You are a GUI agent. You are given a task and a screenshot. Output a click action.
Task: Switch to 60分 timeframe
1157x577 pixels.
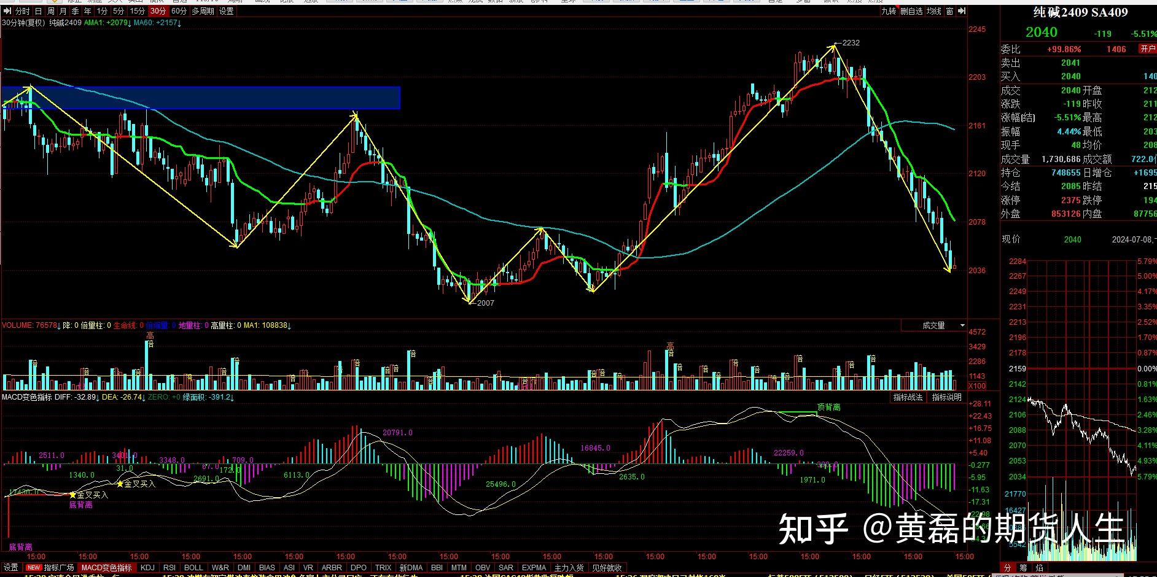179,11
